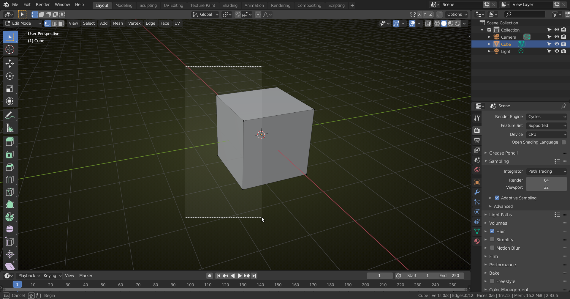Open the Output properties tab

point(477,140)
